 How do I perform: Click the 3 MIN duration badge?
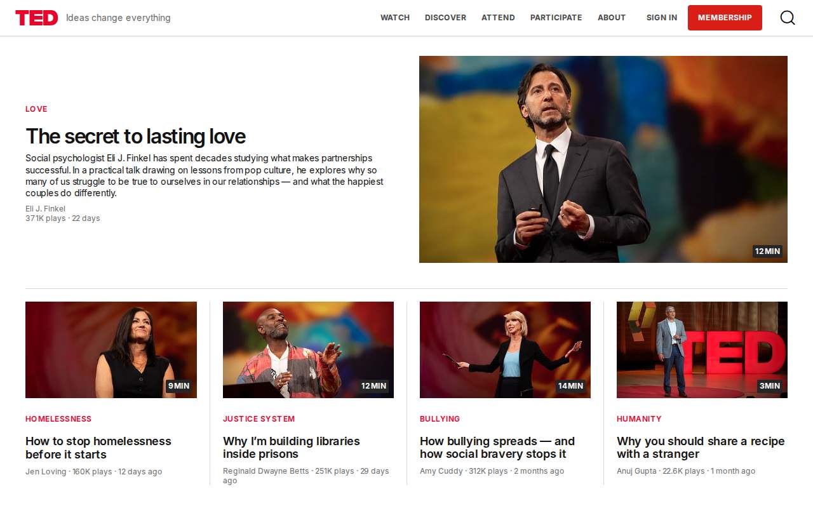coord(770,386)
